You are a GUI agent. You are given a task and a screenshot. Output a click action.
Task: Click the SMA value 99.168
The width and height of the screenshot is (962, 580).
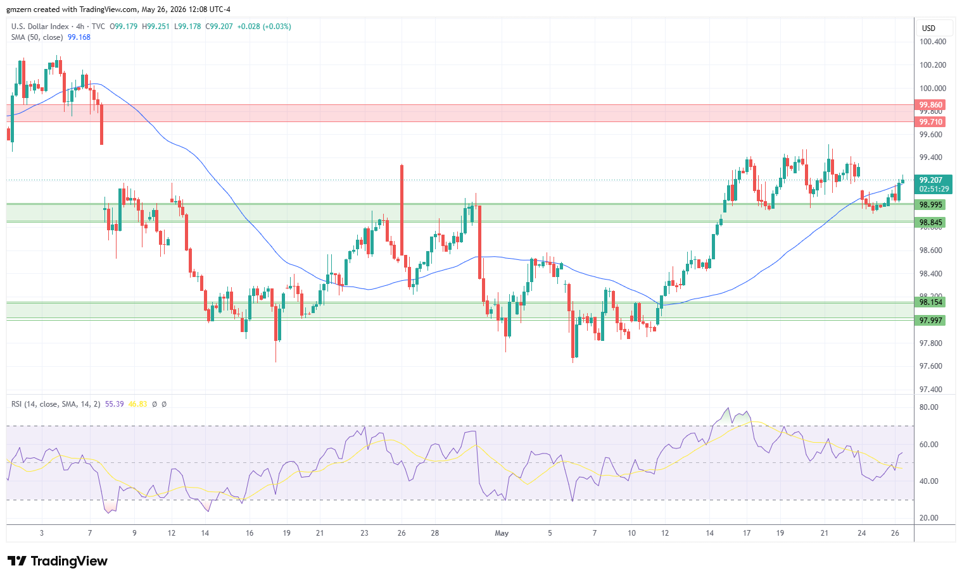tap(79, 37)
